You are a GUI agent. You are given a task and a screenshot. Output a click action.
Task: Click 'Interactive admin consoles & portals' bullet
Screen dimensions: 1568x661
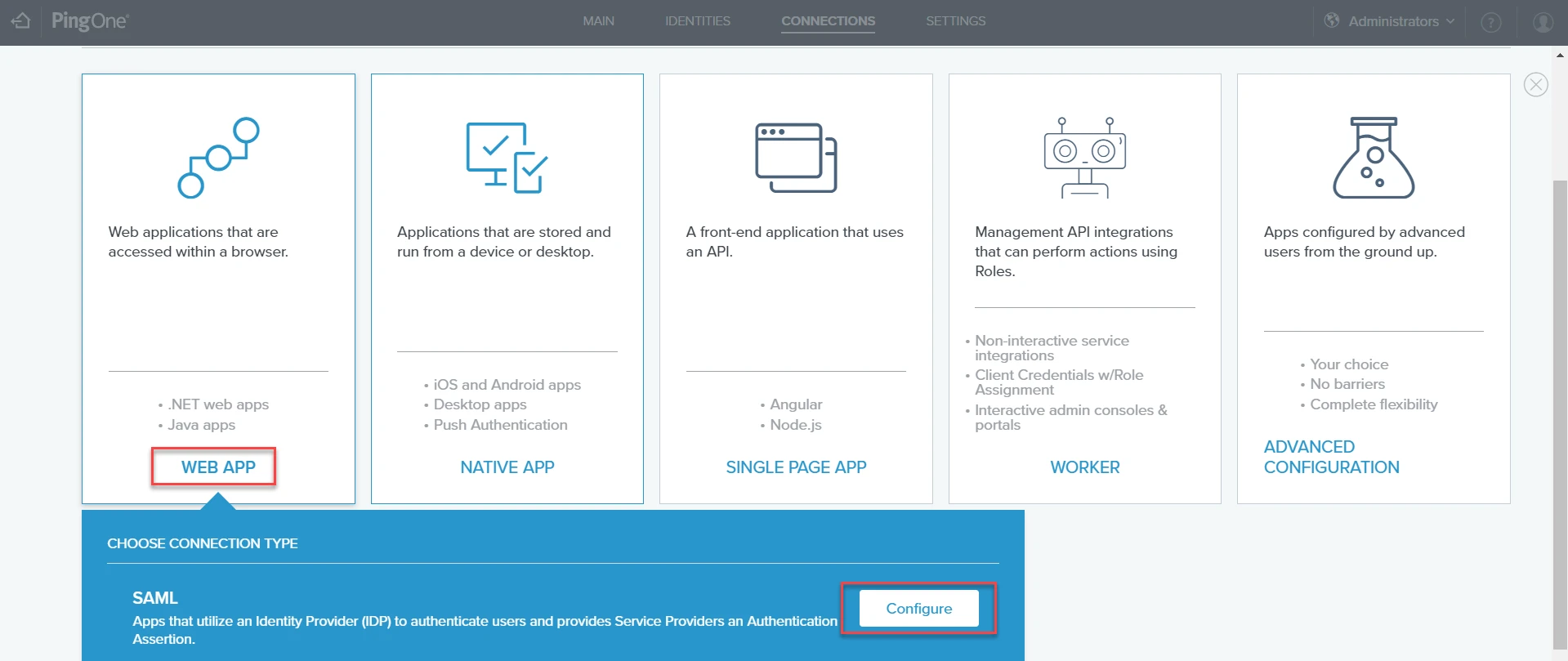(x=1071, y=418)
